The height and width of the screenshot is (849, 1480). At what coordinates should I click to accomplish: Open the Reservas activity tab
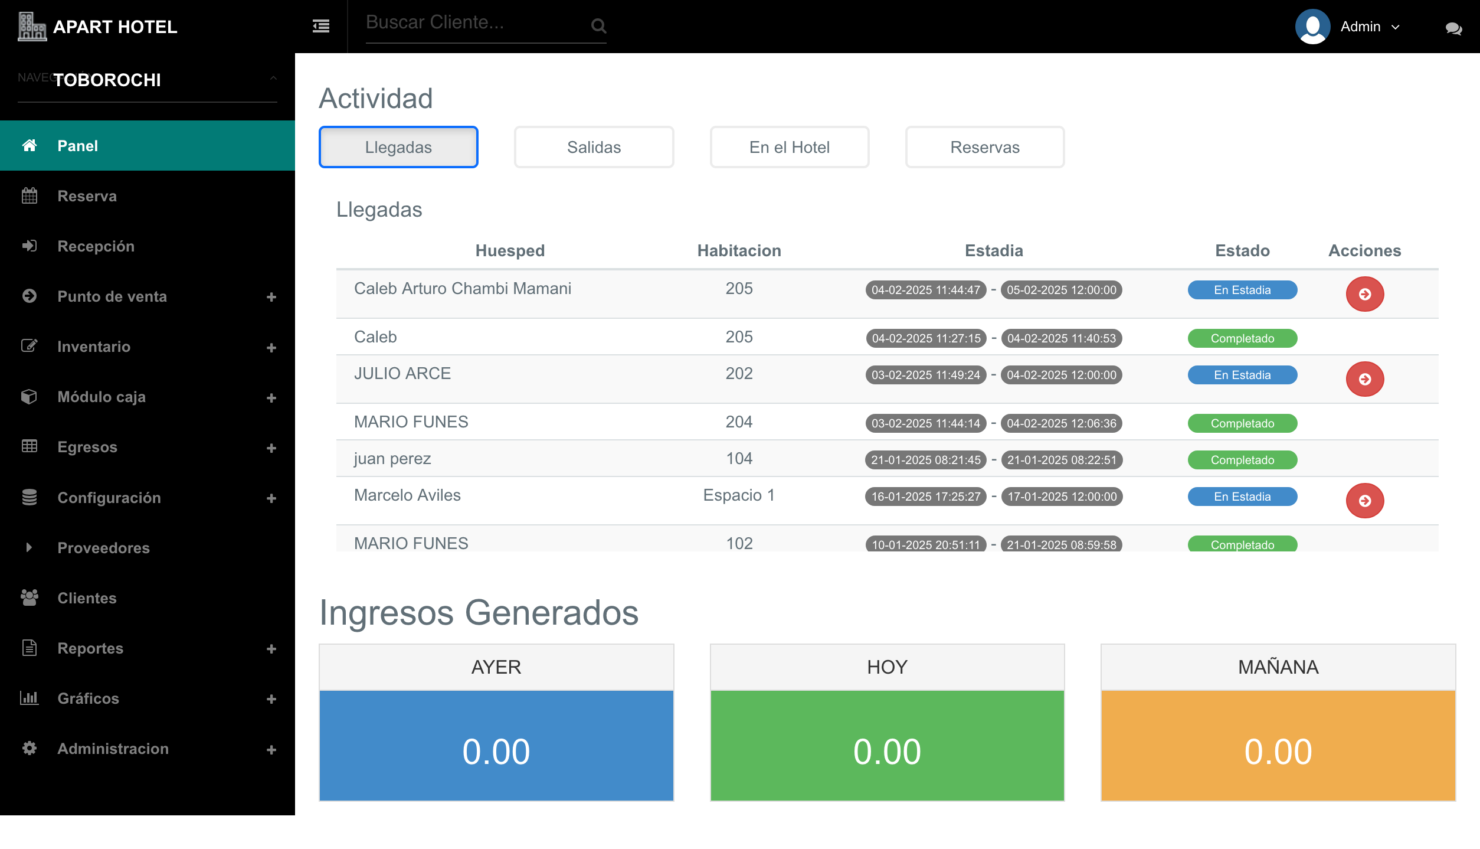pos(984,147)
